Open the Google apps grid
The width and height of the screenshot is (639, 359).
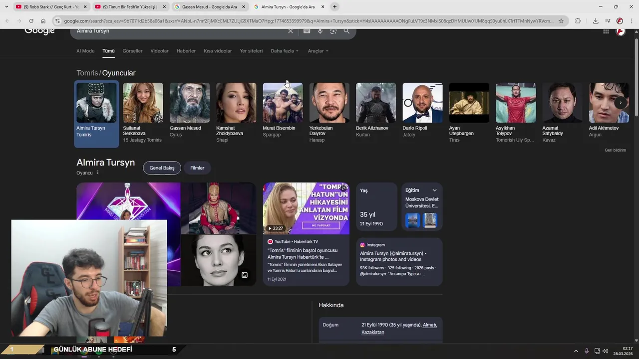tap(606, 31)
